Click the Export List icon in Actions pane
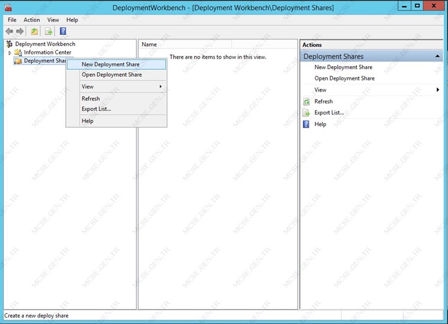 [x=306, y=113]
